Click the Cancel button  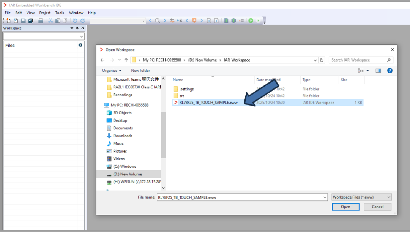[x=377, y=207]
